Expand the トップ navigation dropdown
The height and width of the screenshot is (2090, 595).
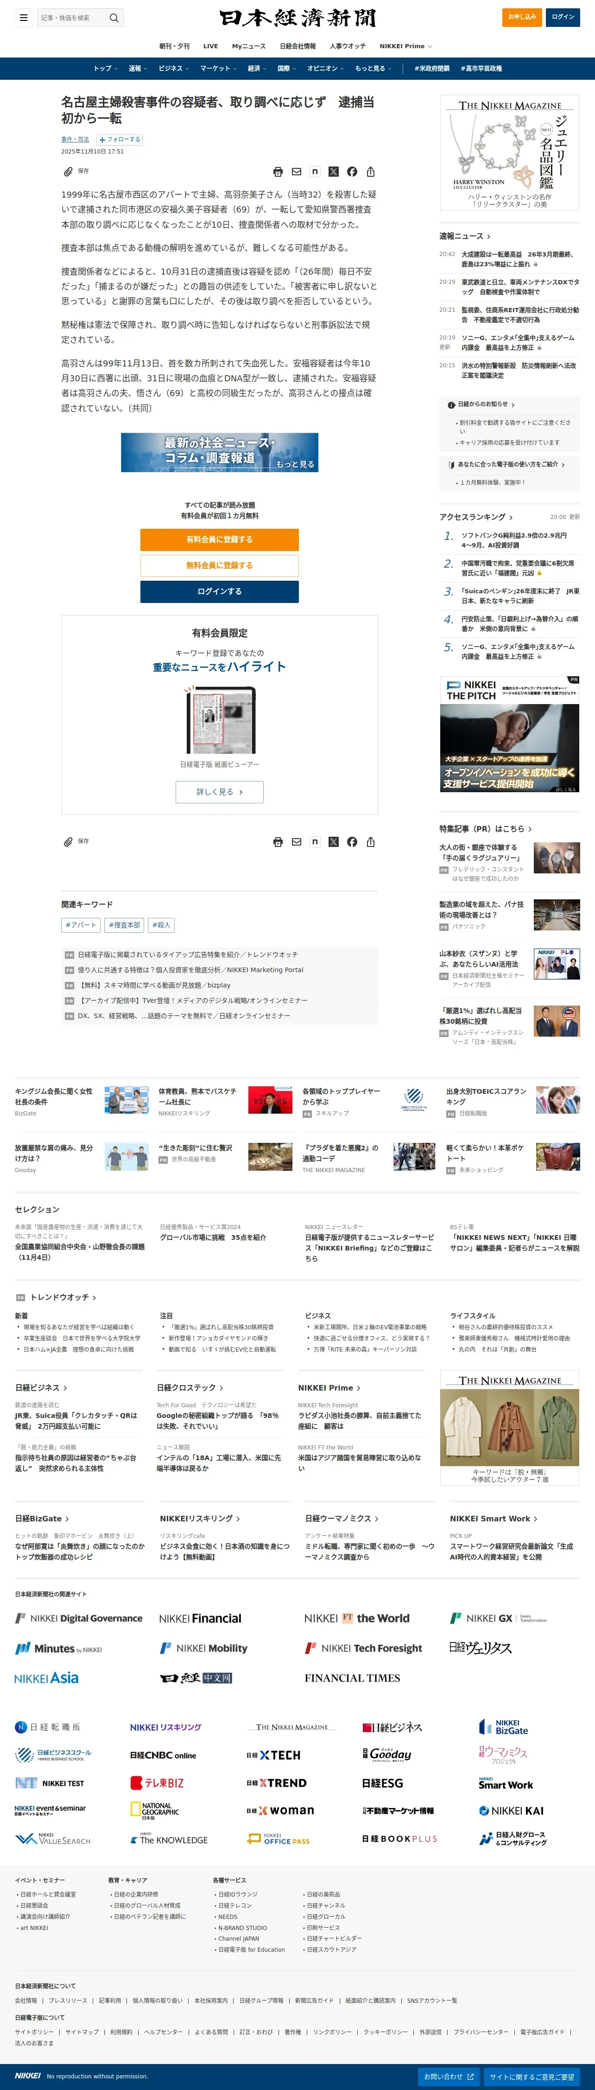(x=105, y=68)
